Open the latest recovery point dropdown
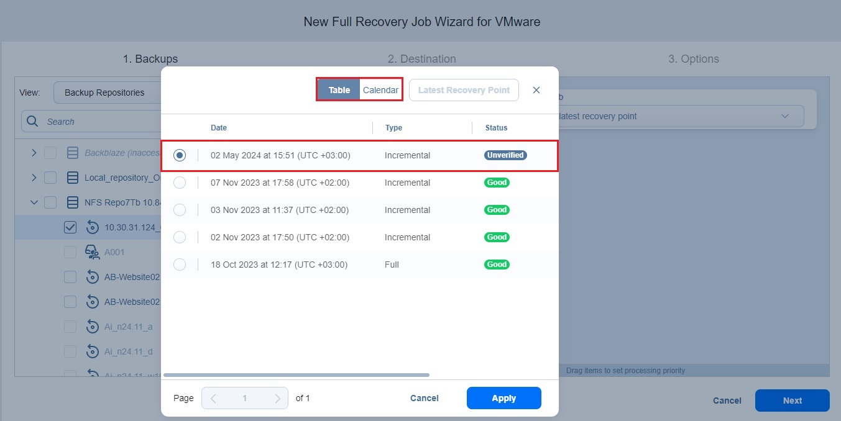 [784, 116]
